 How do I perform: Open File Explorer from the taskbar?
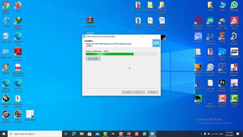point(82,134)
